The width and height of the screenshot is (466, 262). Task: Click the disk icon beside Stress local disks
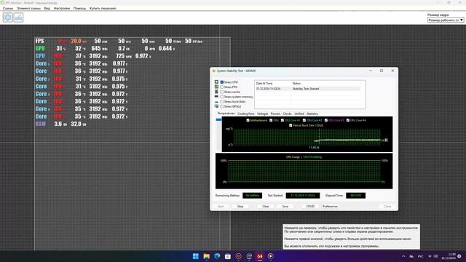pos(216,102)
